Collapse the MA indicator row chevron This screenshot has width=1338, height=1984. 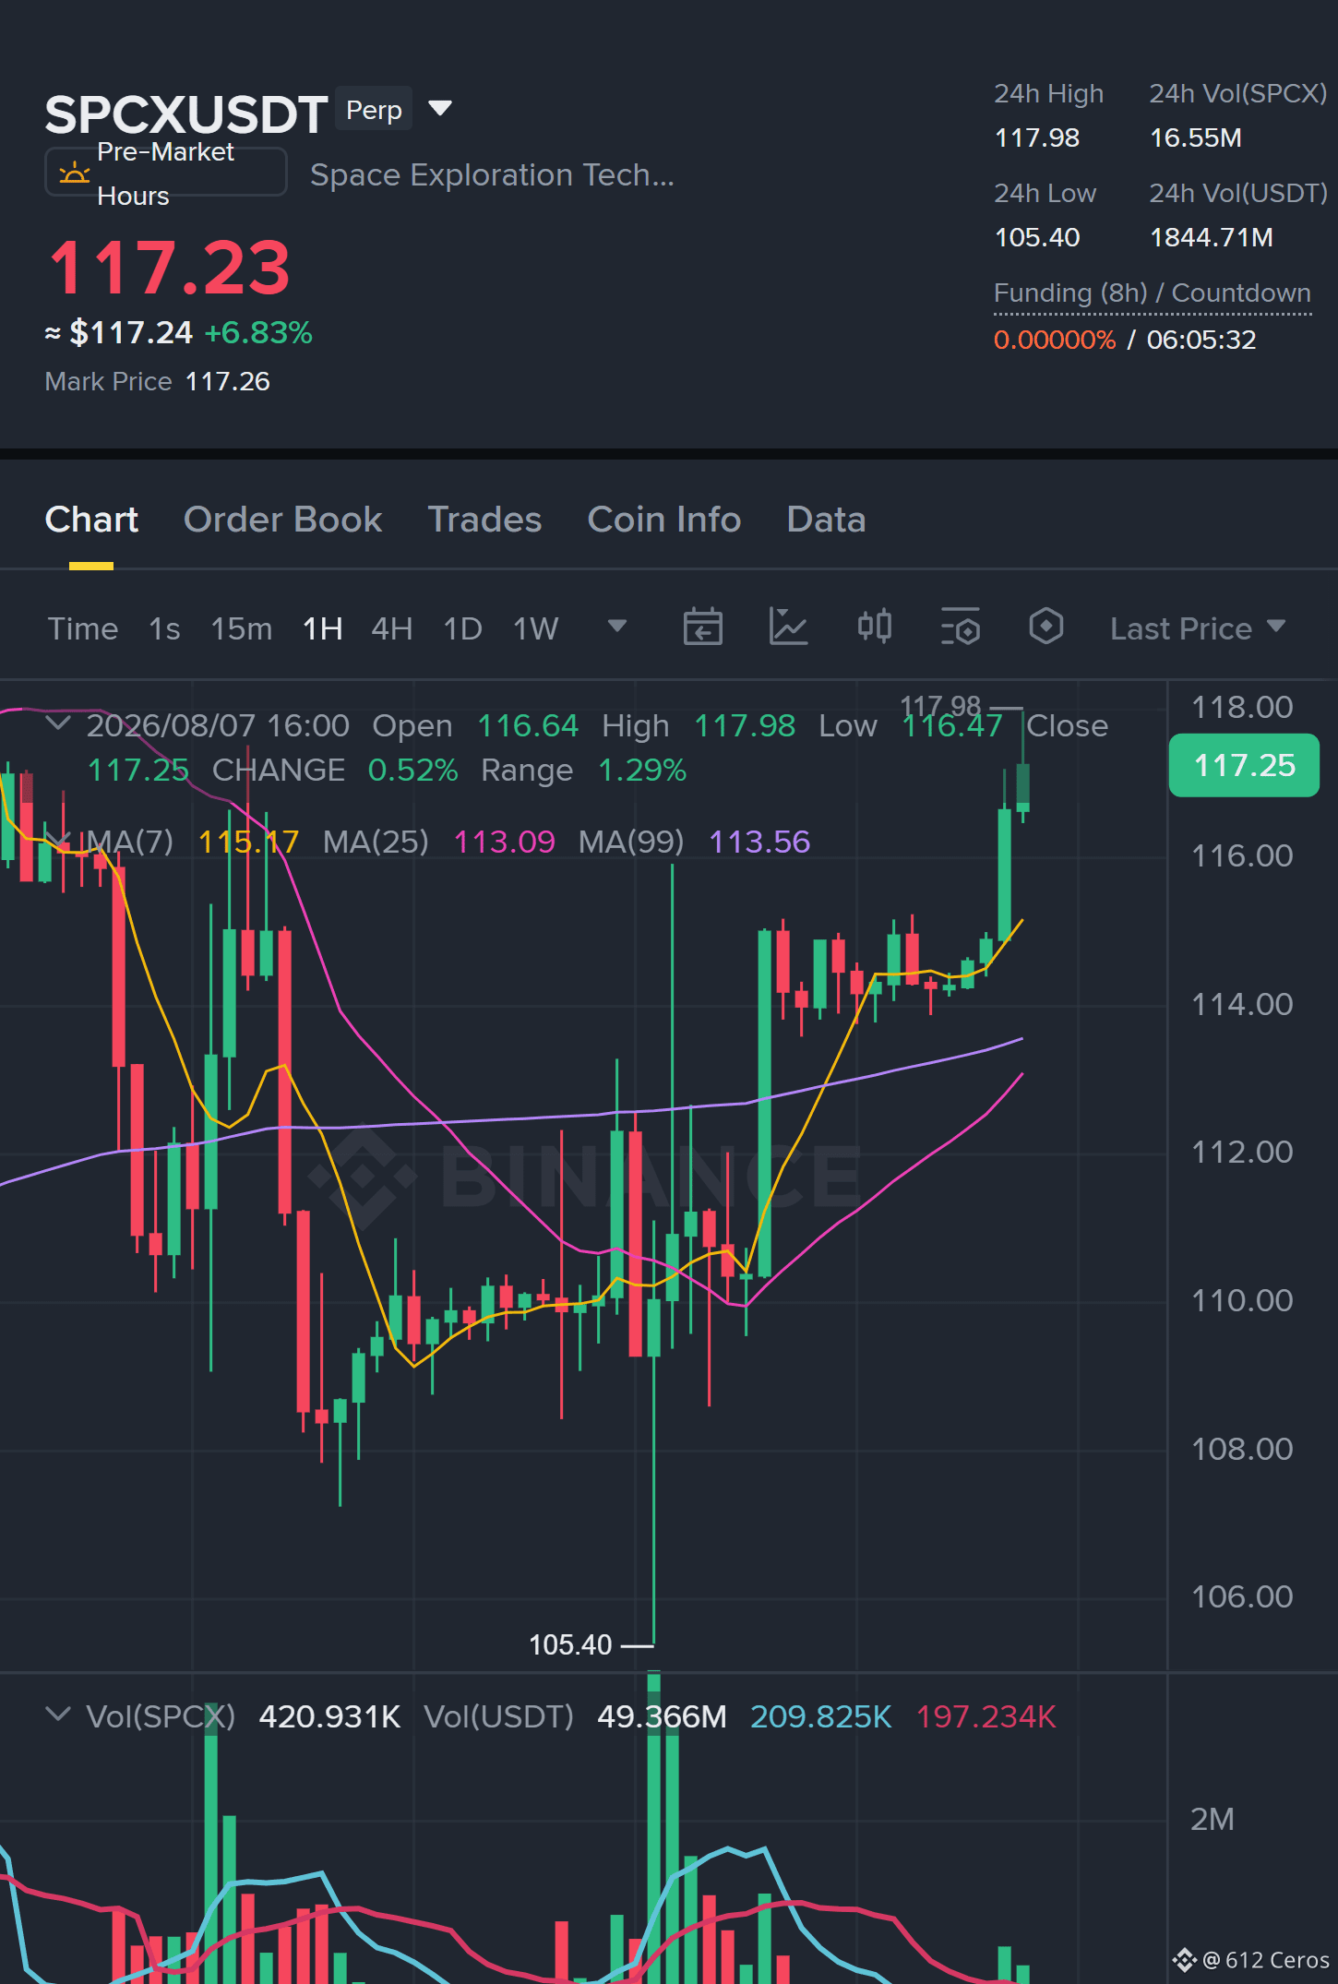58,839
